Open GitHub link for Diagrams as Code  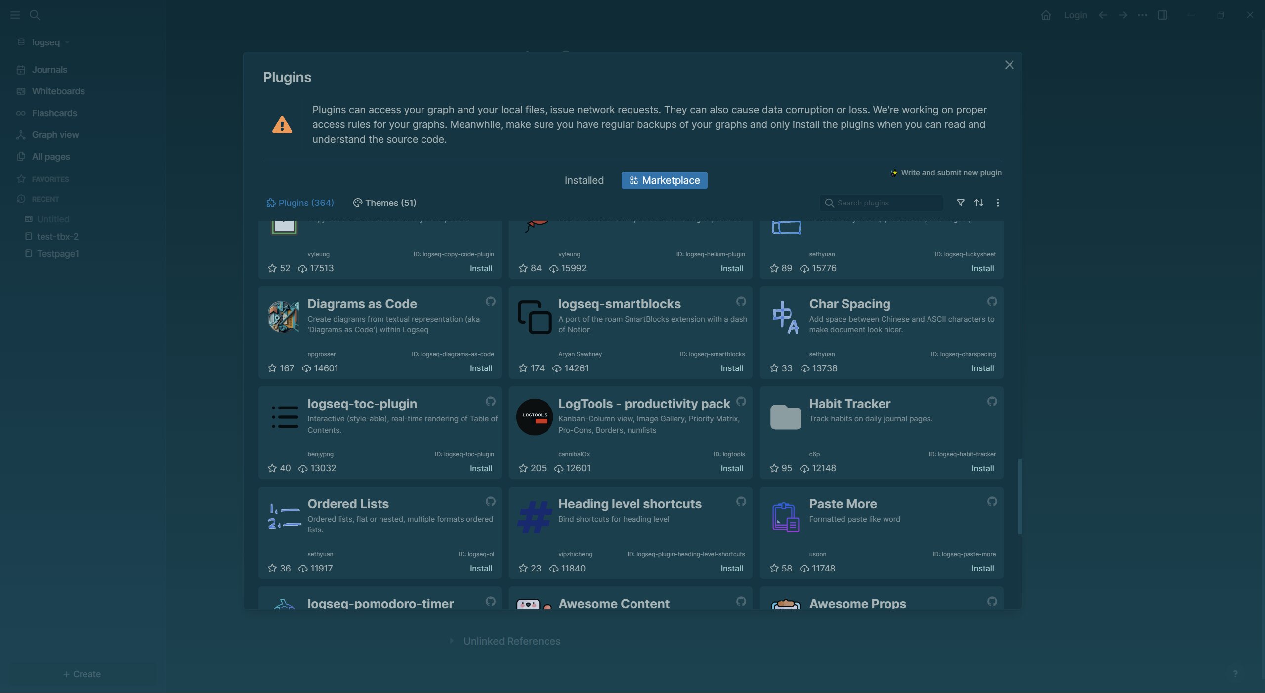pyautogui.click(x=490, y=301)
